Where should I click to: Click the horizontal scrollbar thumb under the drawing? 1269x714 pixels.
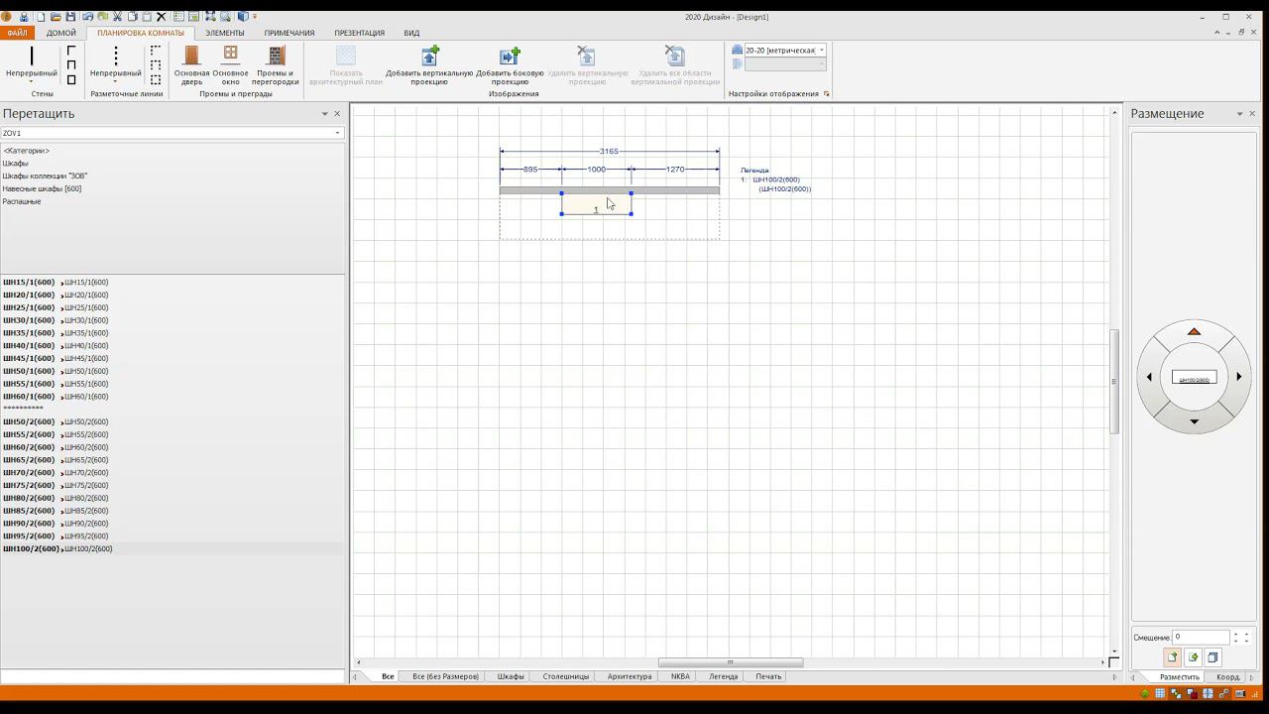click(731, 662)
